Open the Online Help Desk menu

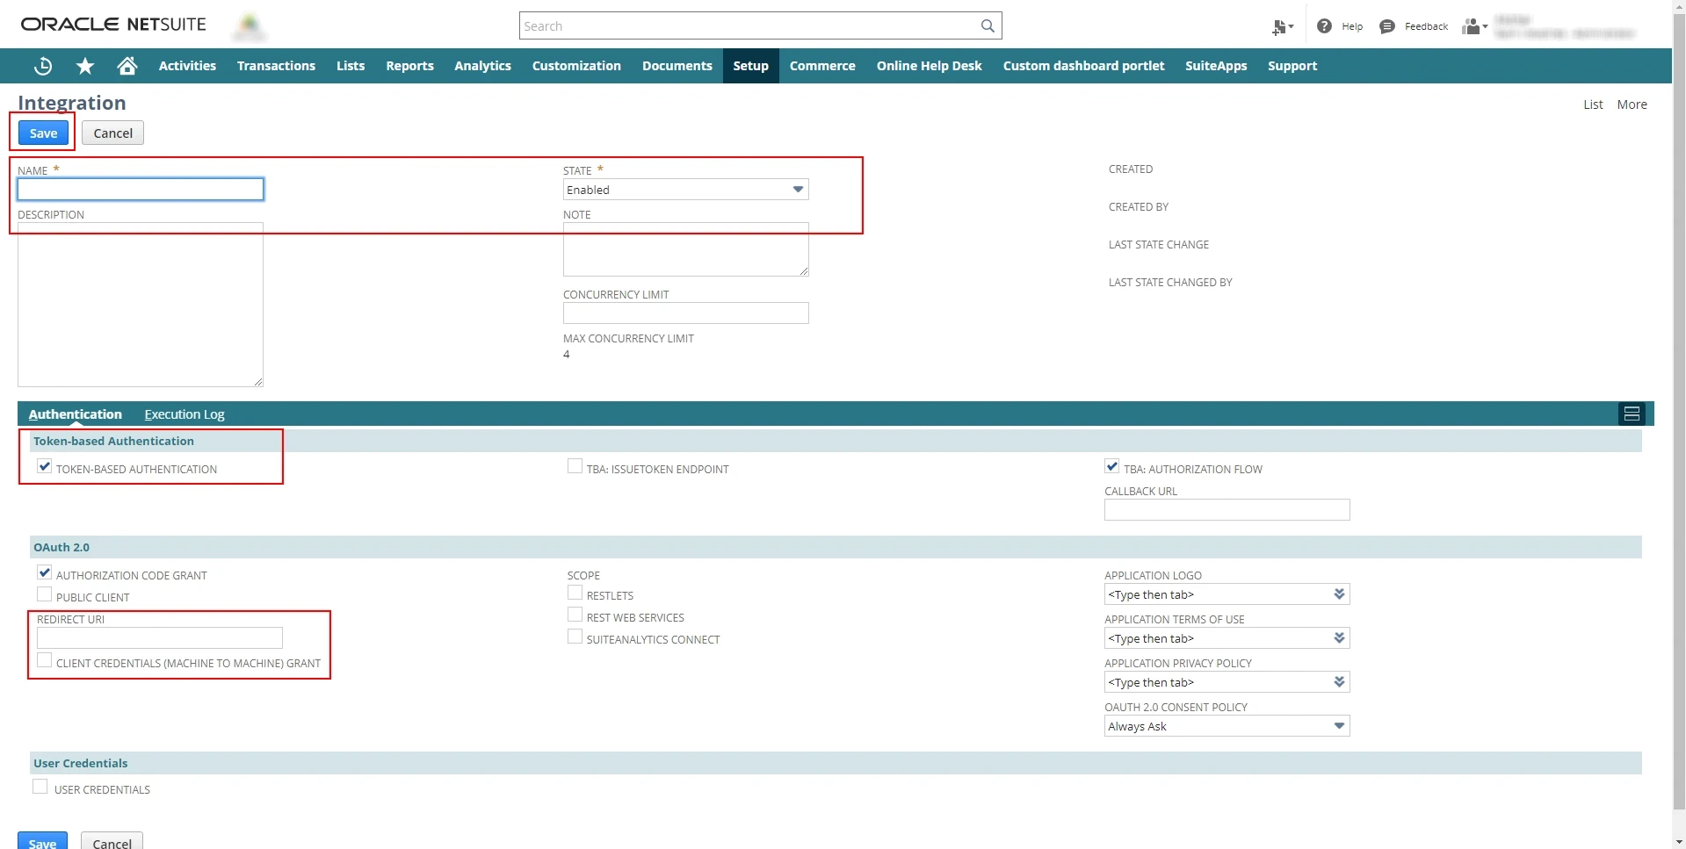930,66
